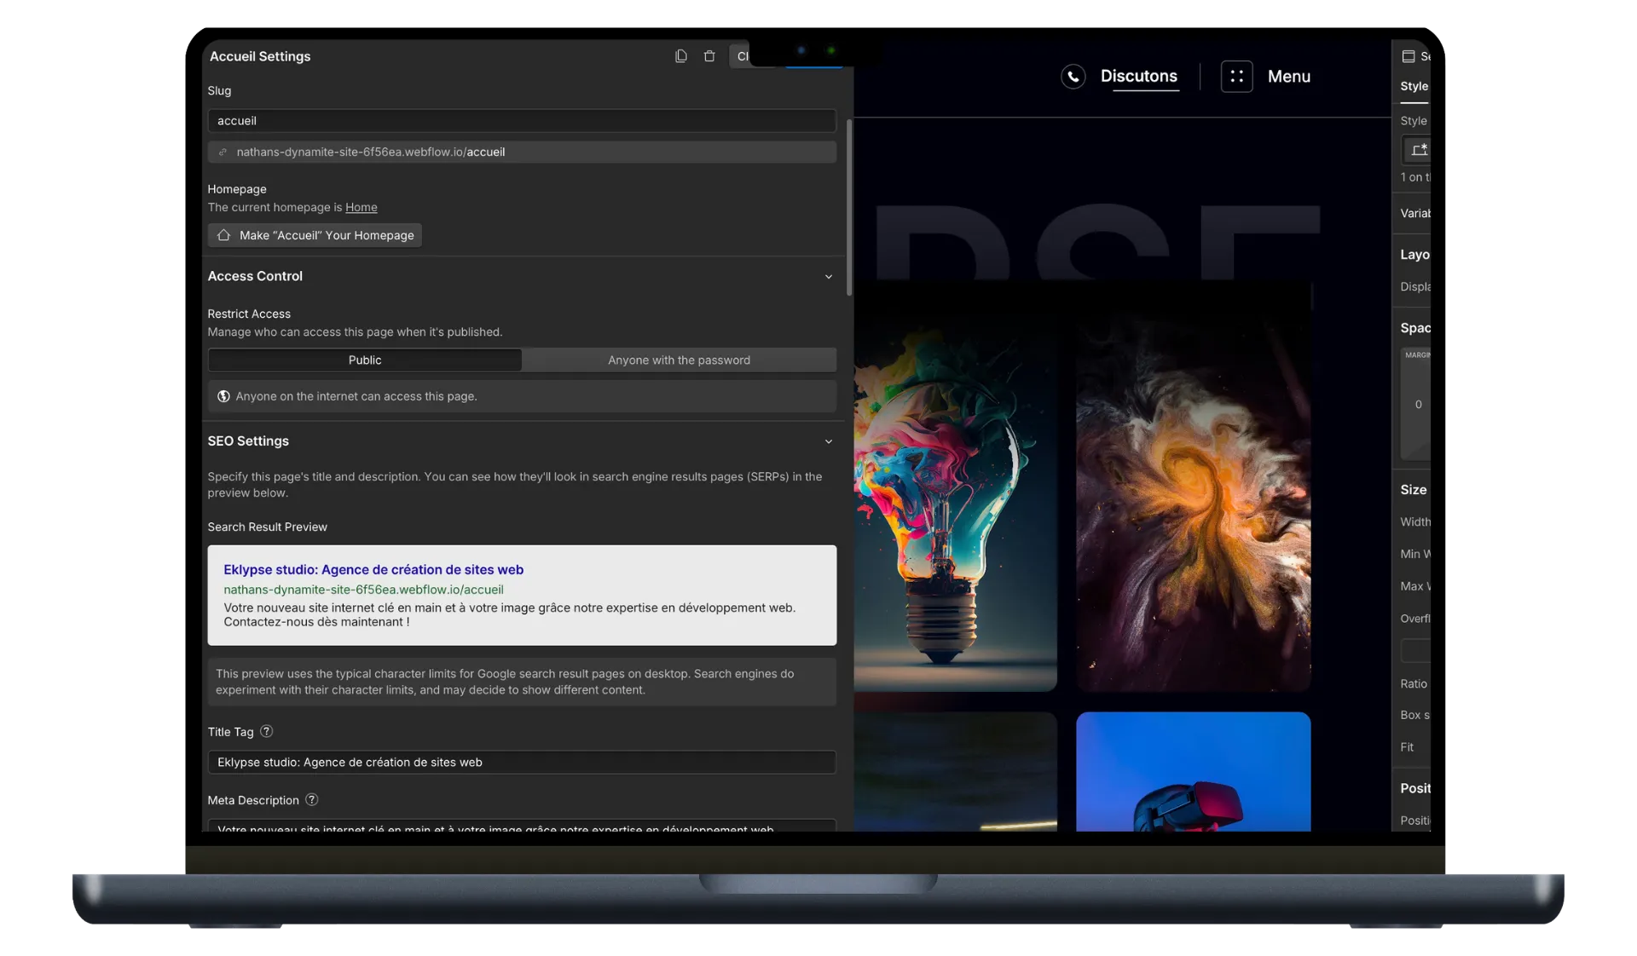Duplicate the Accueil page via copy icon
Viewport: 1637px width, 956px height.
point(680,56)
